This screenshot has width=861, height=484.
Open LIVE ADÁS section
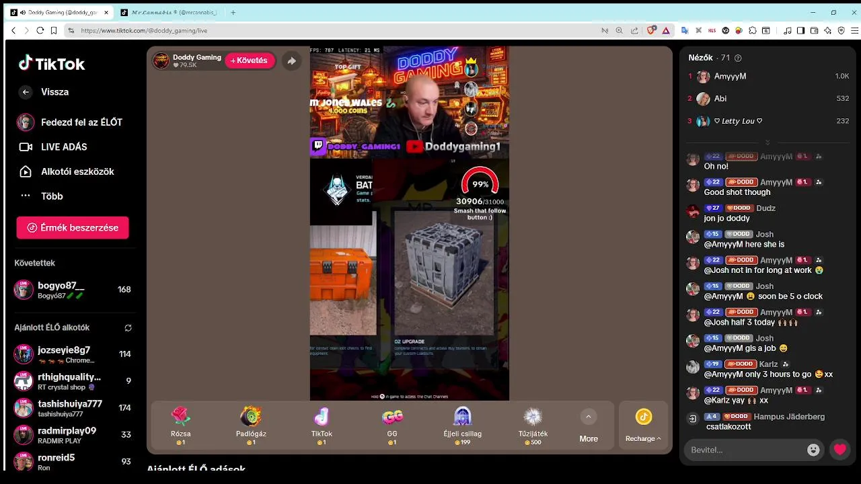[54, 147]
